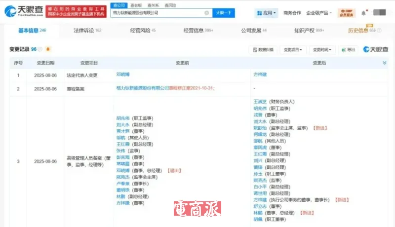Click the info icon beside 变更记录 96

40,49
